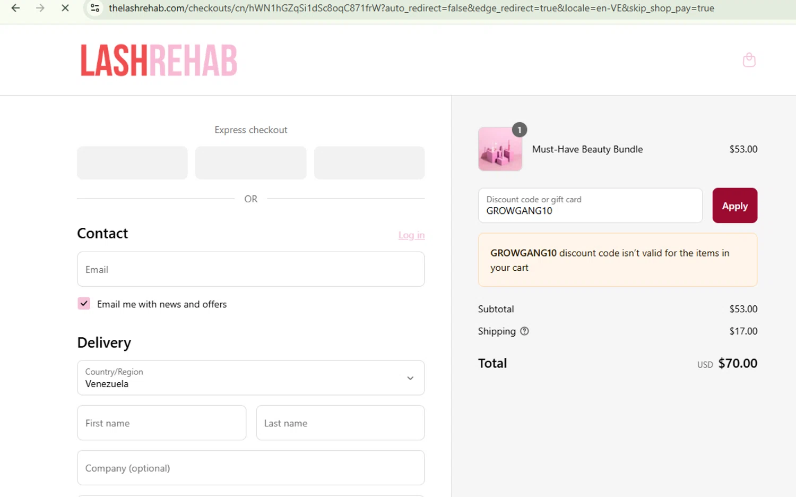The height and width of the screenshot is (497, 796).
Task: Open the Must-Have Beauty Bundle thumbnail
Action: pyautogui.click(x=500, y=149)
